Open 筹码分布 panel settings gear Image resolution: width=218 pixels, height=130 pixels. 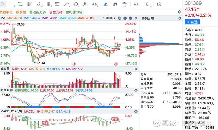click(180, 18)
